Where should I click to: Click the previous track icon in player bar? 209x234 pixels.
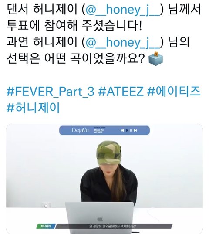point(122,130)
